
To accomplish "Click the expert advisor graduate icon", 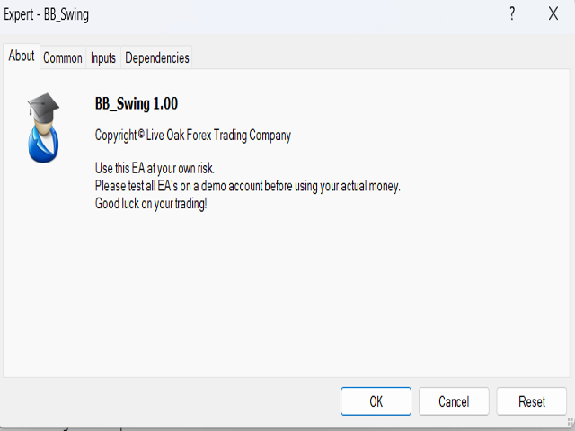I will pyautogui.click(x=43, y=128).
